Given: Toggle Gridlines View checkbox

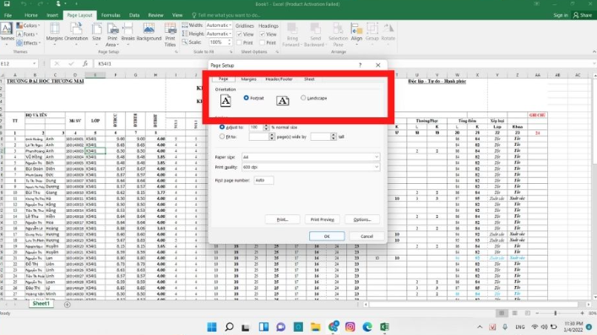Looking at the screenshot, I should pyautogui.click(x=239, y=35).
